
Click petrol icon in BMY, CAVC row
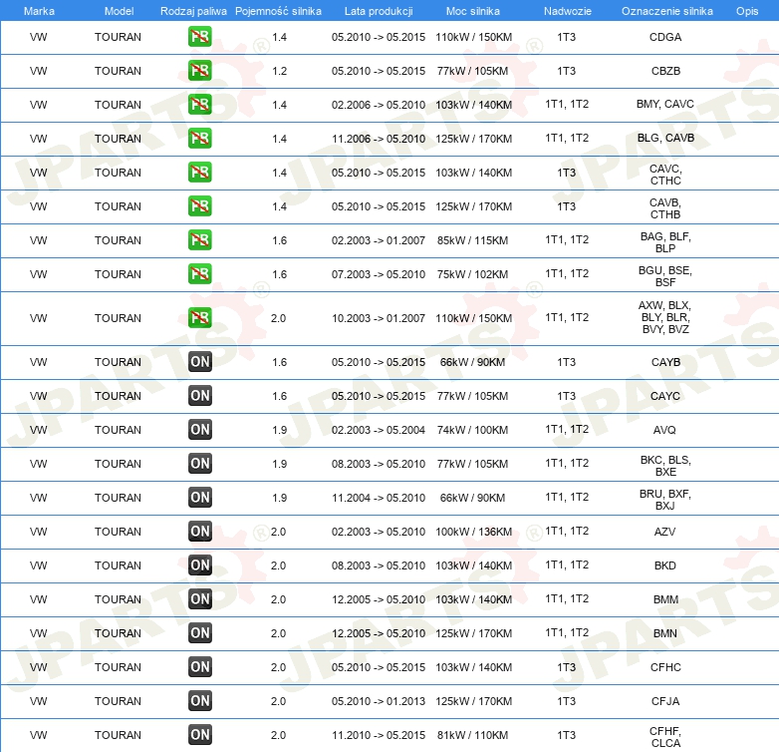tap(199, 104)
